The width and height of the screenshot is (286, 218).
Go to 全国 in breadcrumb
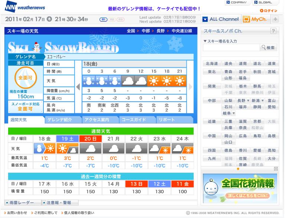click(131, 31)
